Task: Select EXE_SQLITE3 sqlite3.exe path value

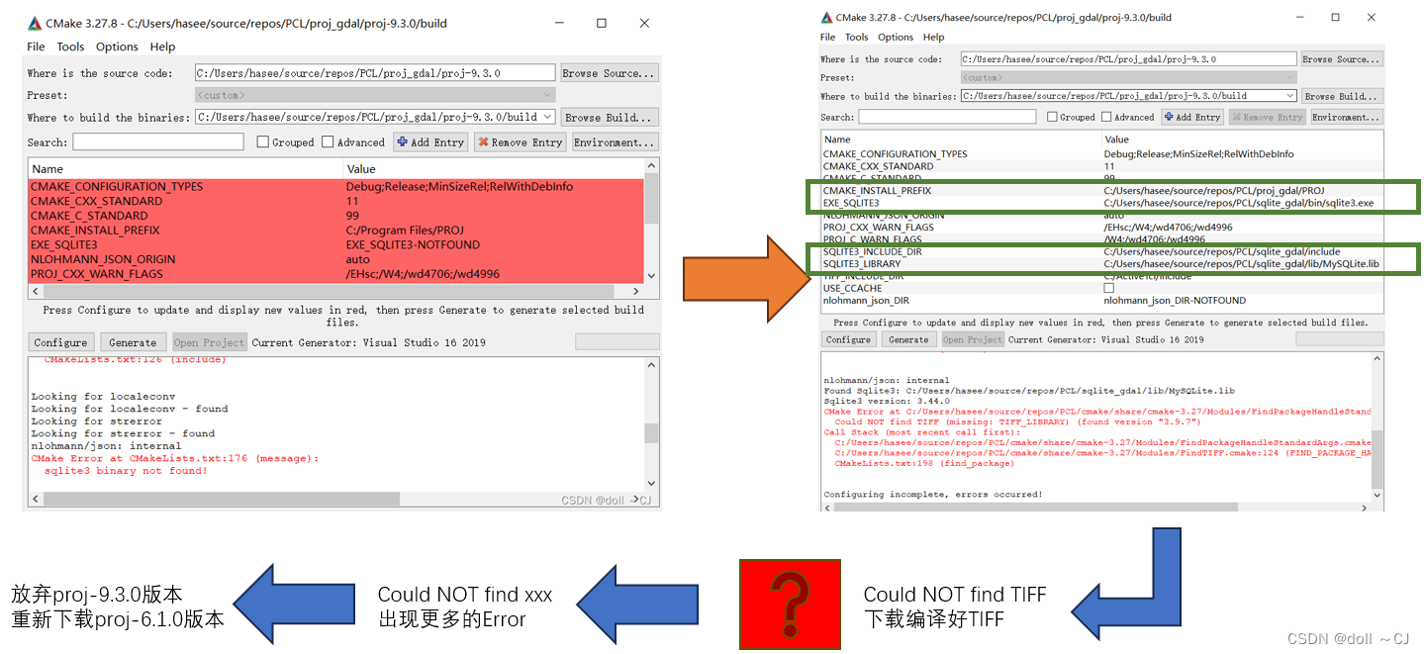Action: coord(1238,203)
